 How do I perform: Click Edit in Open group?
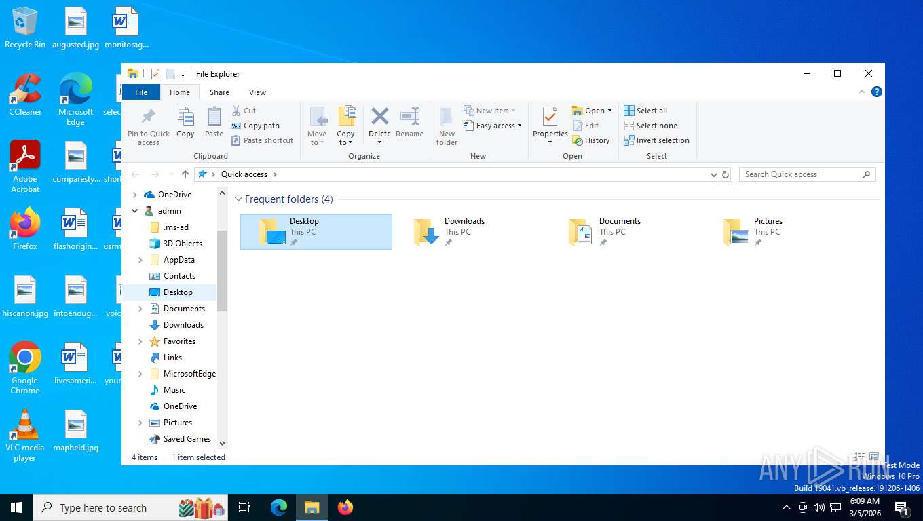point(586,126)
